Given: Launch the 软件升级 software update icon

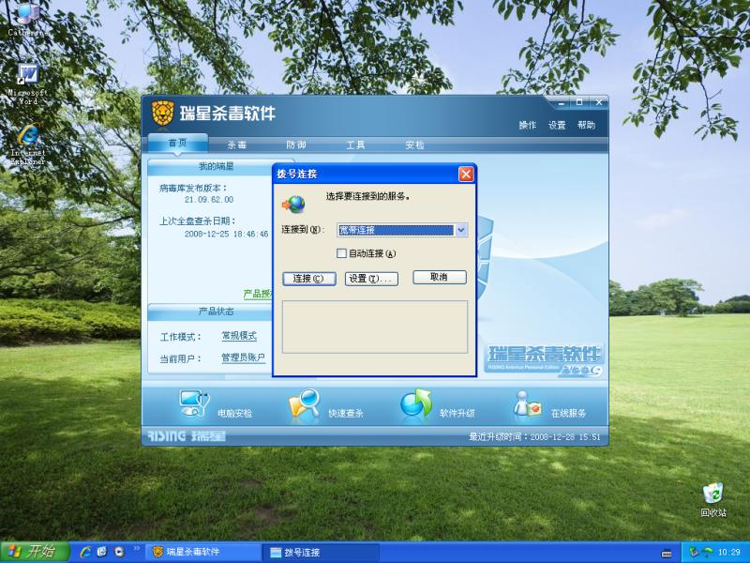Looking at the screenshot, I should (415, 404).
